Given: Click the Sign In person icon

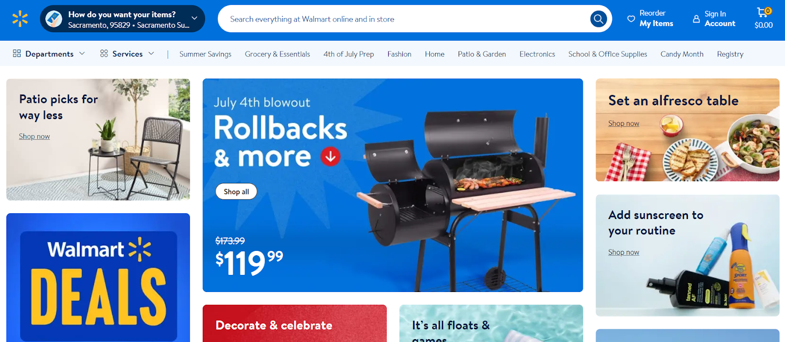Looking at the screenshot, I should (696, 19).
